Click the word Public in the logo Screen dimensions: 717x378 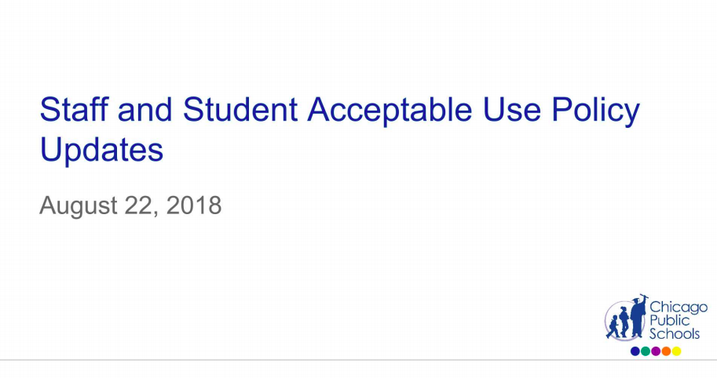tap(670, 321)
